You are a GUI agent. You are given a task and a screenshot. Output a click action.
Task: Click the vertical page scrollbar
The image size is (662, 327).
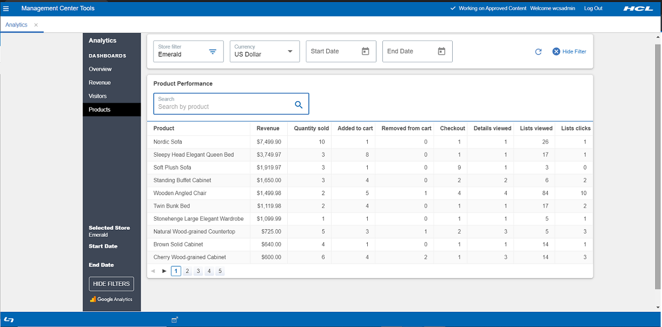(658, 162)
